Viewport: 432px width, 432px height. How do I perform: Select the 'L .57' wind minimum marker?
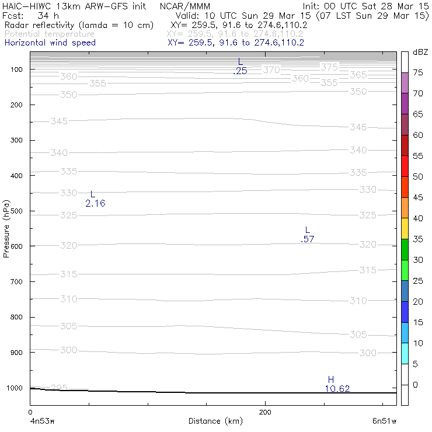[307, 235]
